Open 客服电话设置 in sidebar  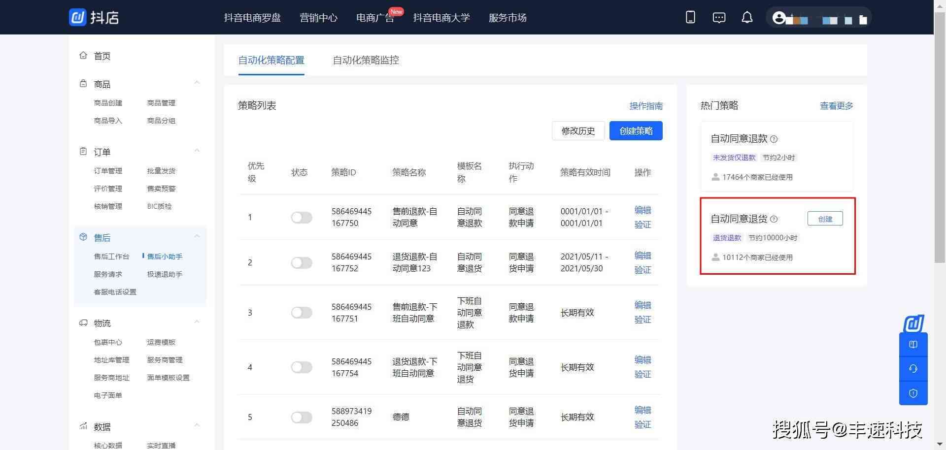(115, 292)
